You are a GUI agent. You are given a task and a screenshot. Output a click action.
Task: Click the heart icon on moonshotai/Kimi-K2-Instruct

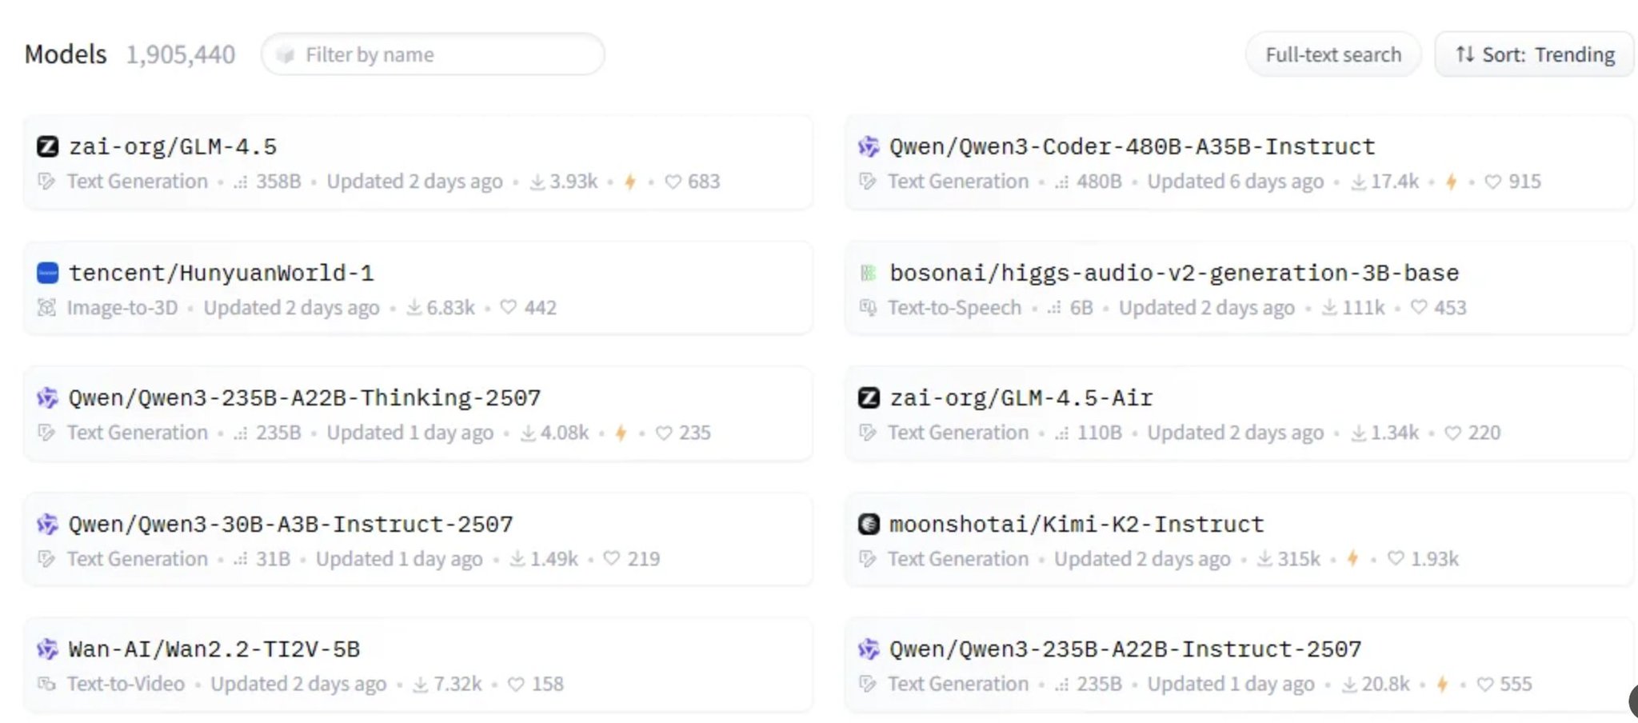click(x=1396, y=558)
